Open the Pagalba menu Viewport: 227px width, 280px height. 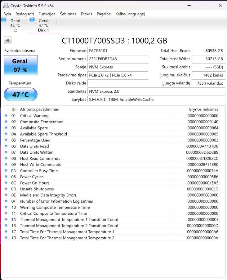coord(104,14)
